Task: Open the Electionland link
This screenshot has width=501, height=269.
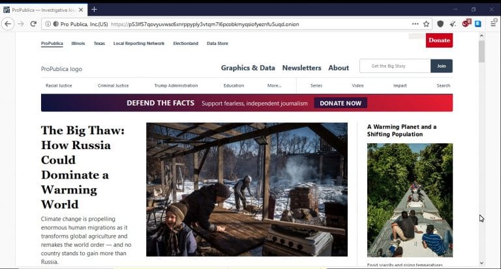Action: click(x=186, y=44)
